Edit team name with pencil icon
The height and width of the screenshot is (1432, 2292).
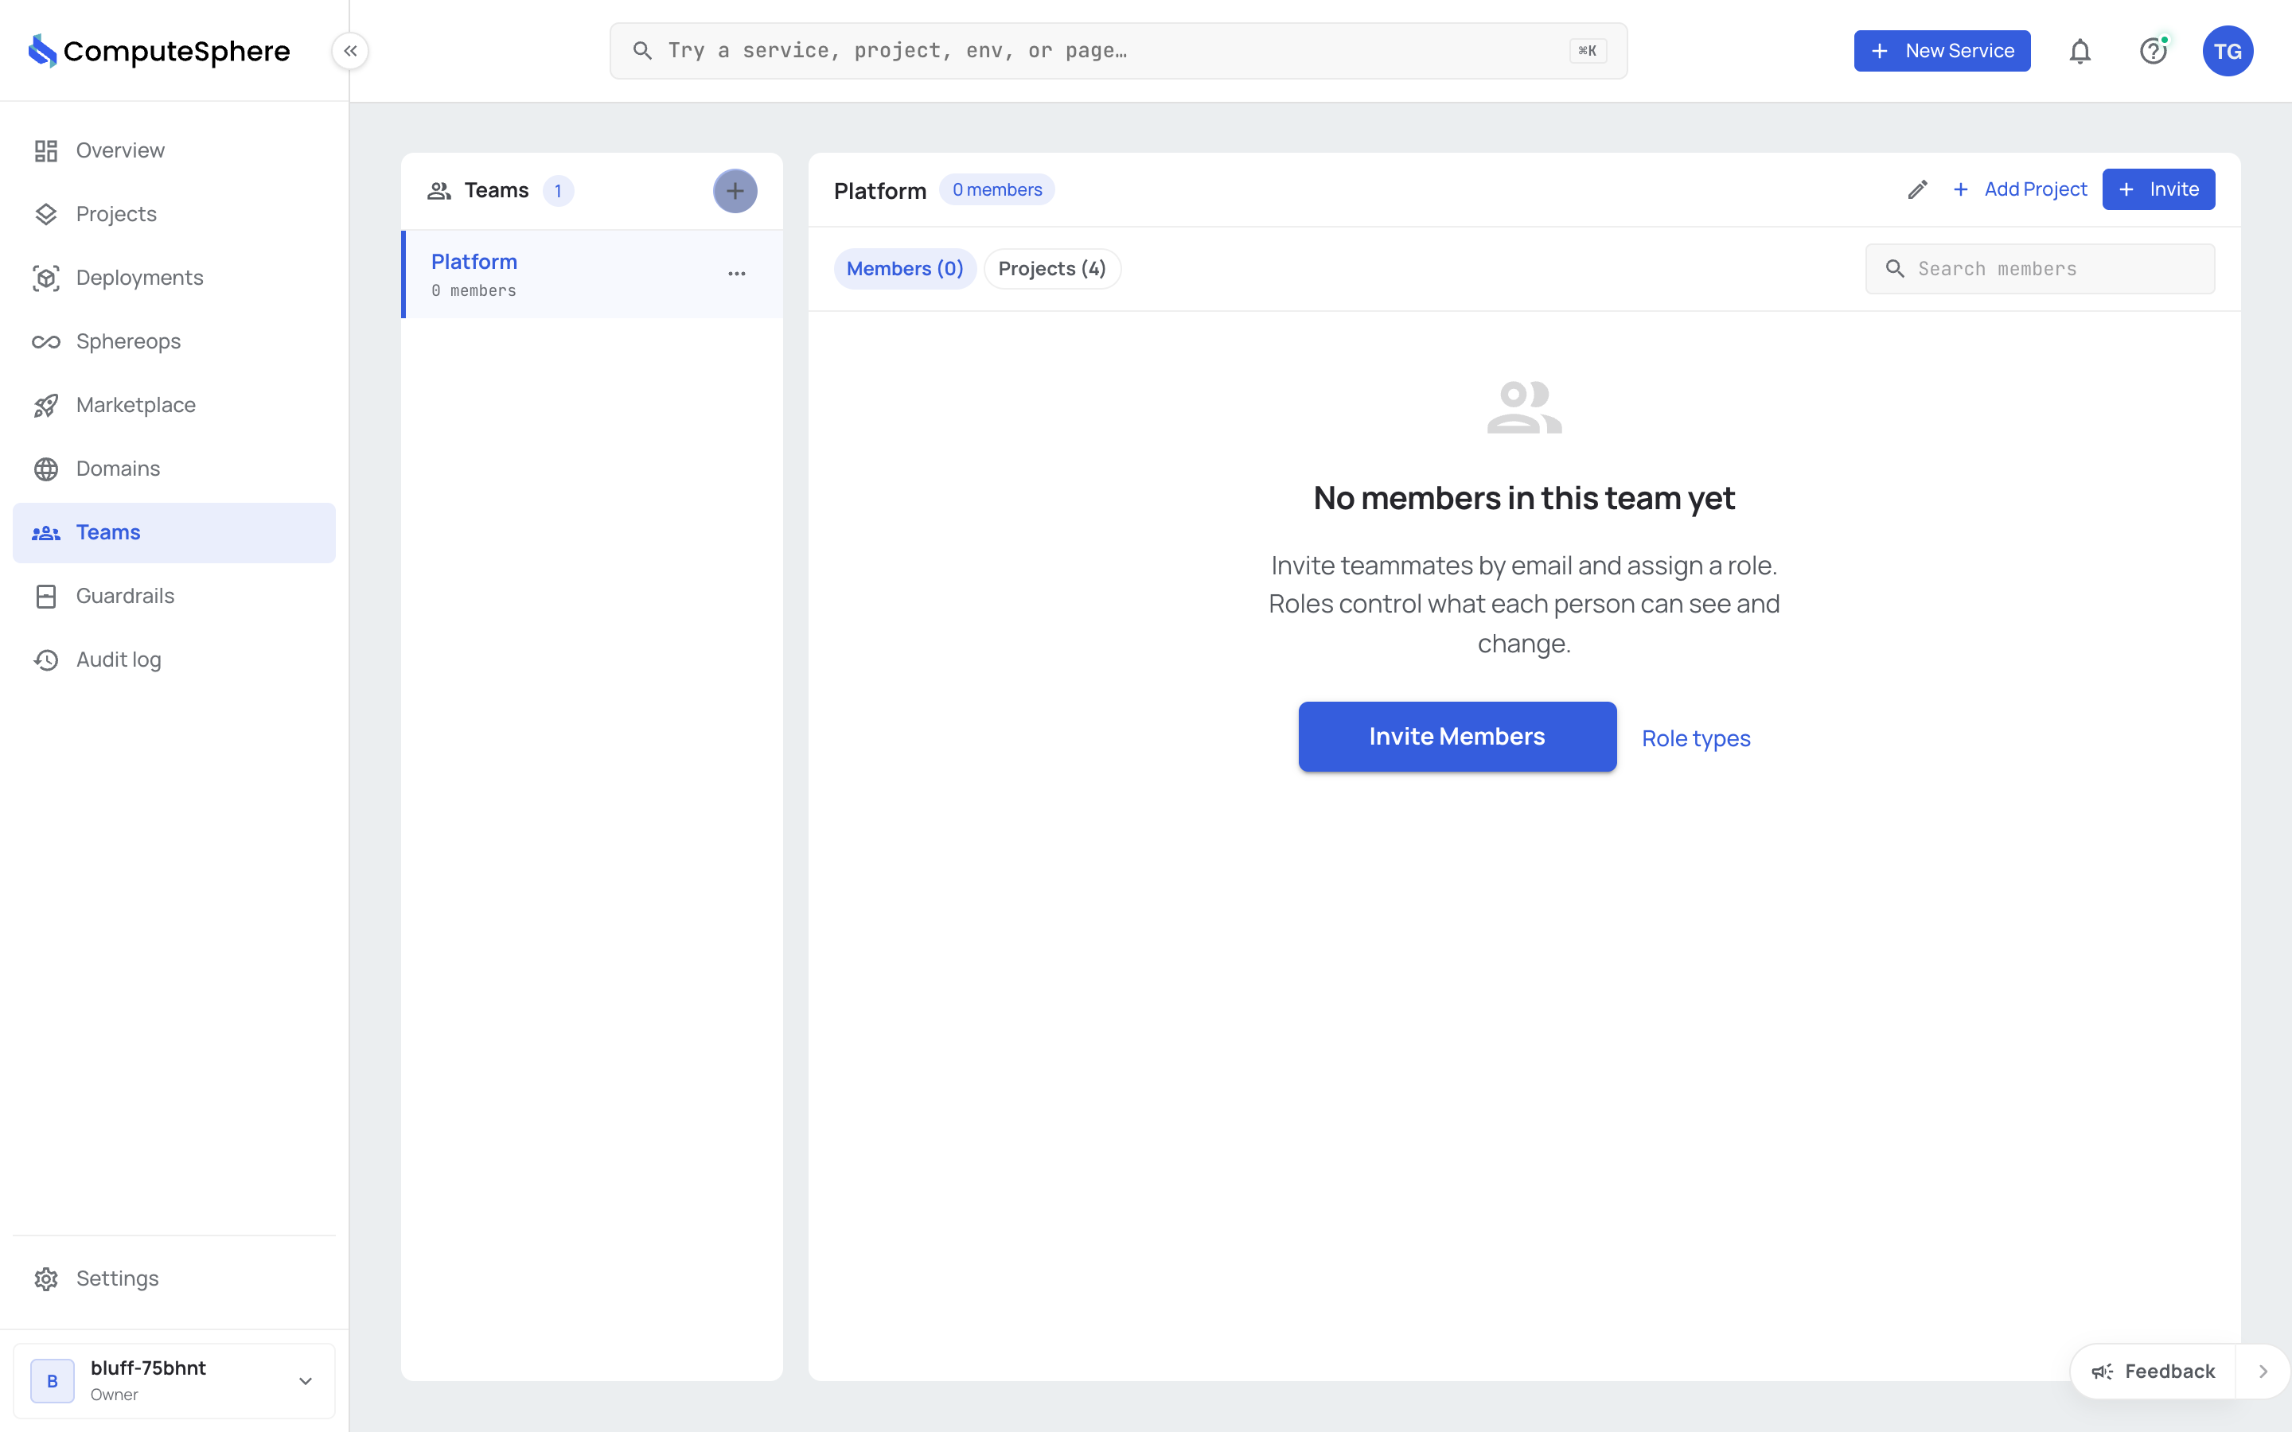(1918, 189)
